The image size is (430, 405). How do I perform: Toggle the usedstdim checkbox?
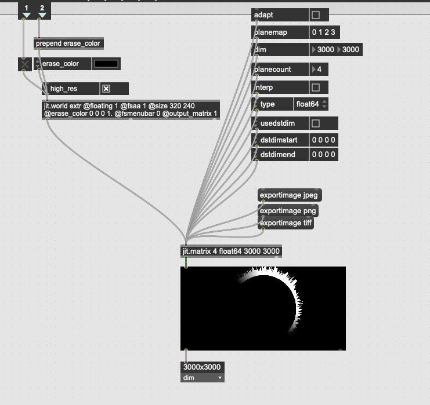(x=316, y=123)
